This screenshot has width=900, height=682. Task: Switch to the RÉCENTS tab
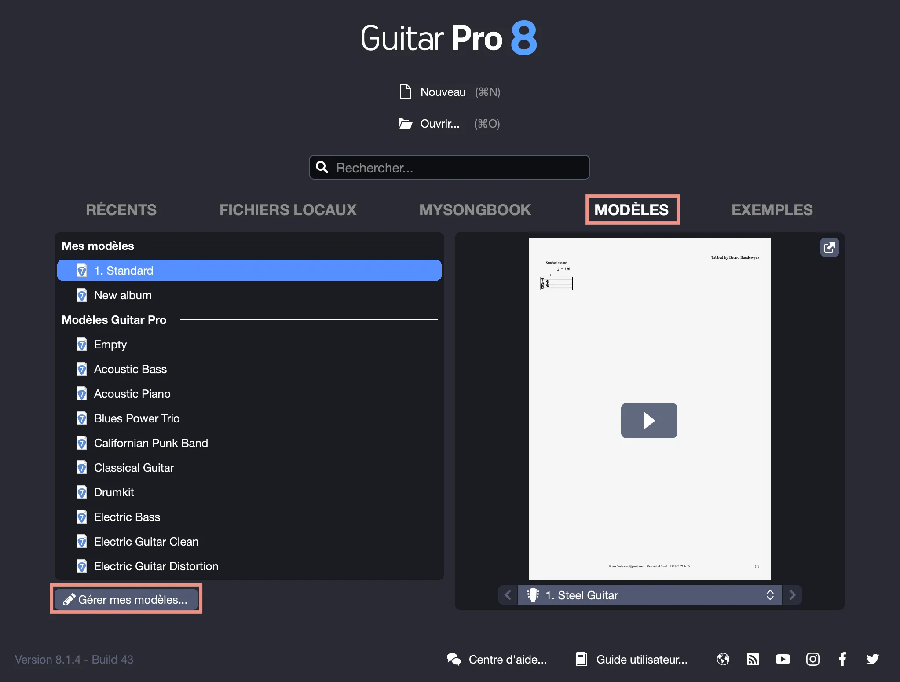coord(121,209)
